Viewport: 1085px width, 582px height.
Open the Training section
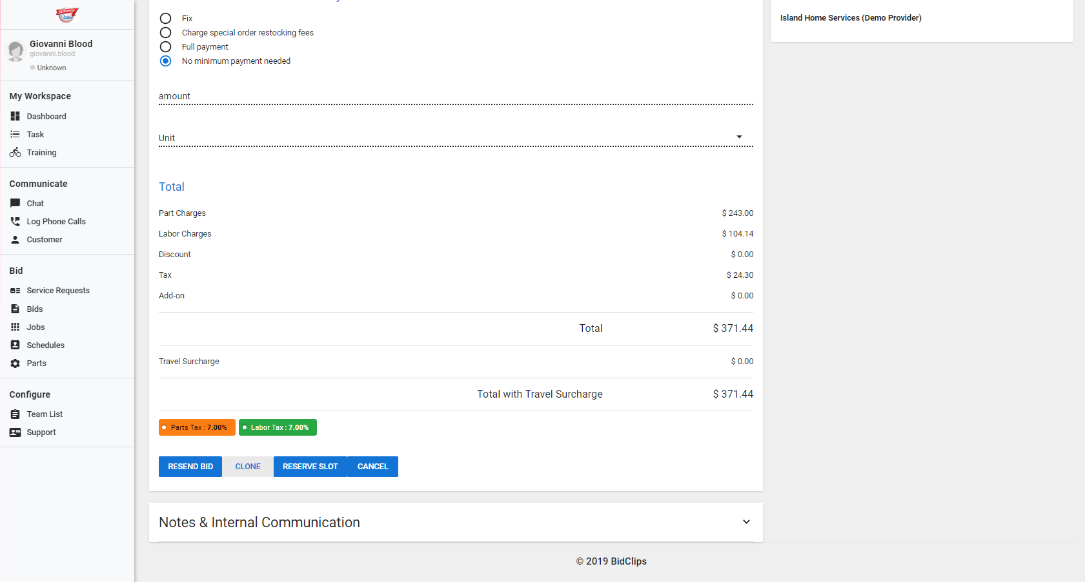click(41, 152)
